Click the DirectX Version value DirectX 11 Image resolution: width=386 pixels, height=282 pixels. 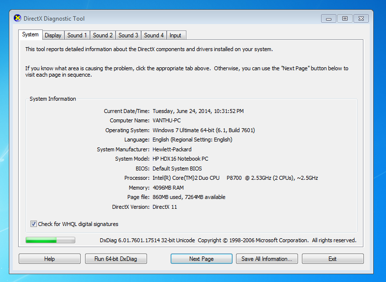165,207
